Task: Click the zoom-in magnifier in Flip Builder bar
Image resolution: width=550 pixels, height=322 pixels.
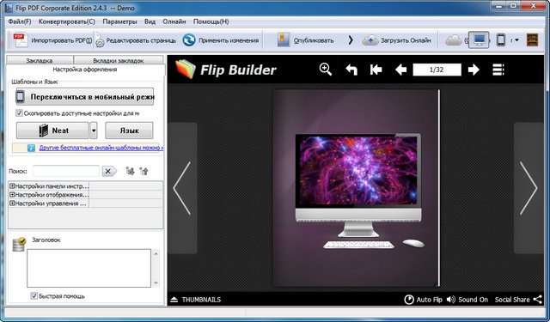Action: point(325,69)
